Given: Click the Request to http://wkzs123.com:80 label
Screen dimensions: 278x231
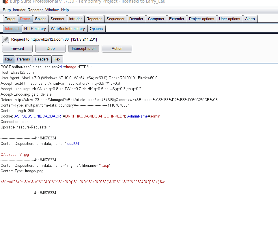Looking at the screenshot, I should pyautogui.click(x=54, y=39).
